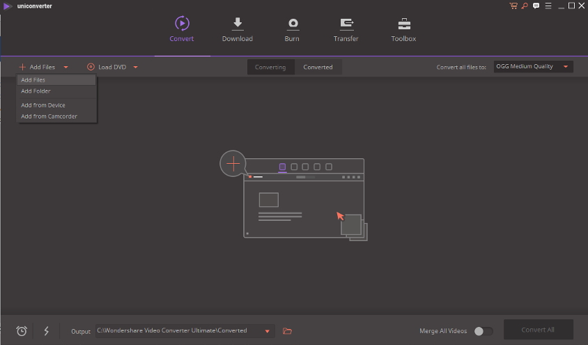Click the shopping cart icon
This screenshot has width=588, height=345.
click(513, 6)
